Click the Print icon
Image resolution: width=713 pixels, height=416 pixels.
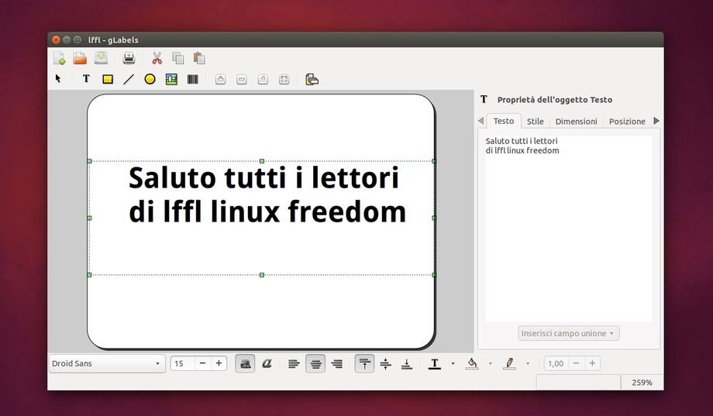129,58
